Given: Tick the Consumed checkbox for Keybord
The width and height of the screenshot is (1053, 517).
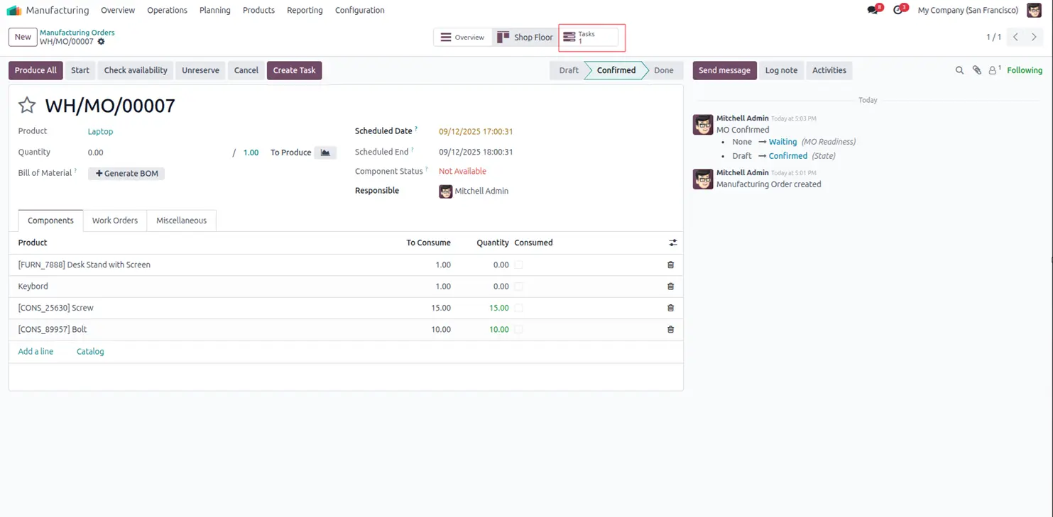Looking at the screenshot, I should pyautogui.click(x=518, y=287).
